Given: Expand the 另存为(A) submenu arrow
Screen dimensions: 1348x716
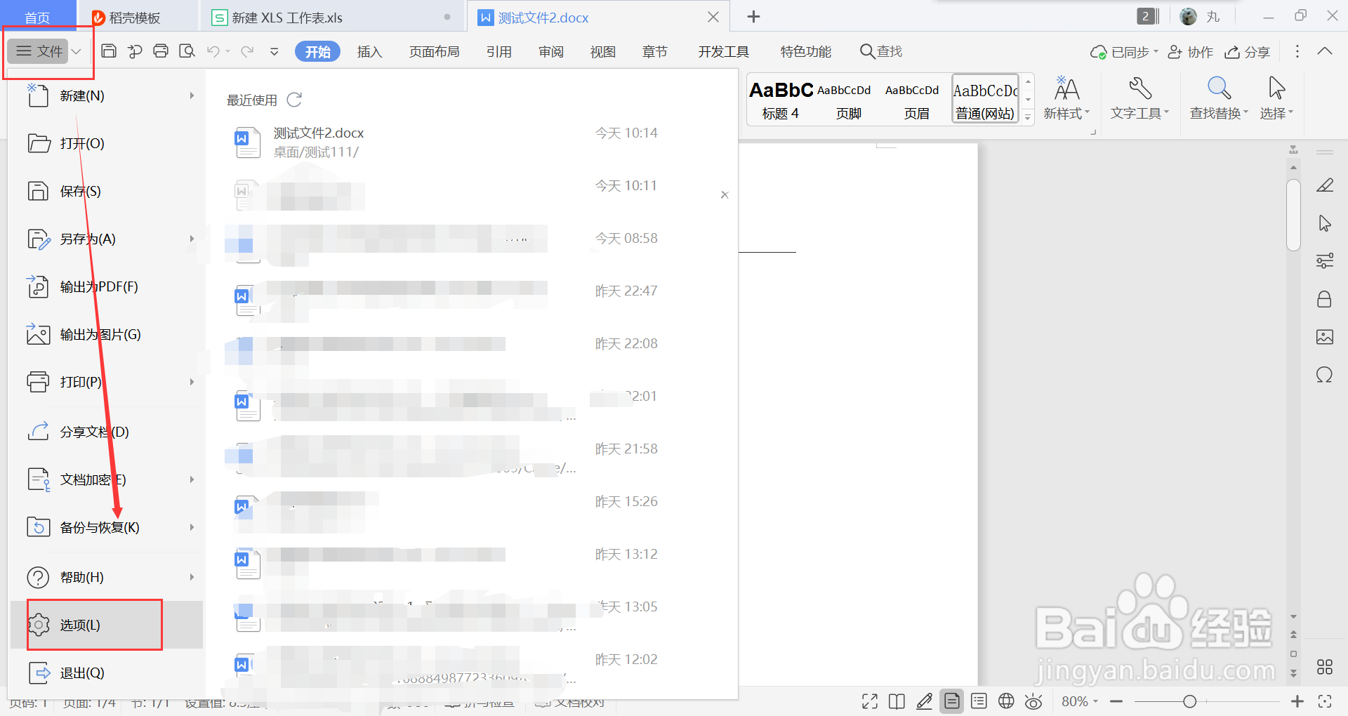Looking at the screenshot, I should tap(191, 239).
